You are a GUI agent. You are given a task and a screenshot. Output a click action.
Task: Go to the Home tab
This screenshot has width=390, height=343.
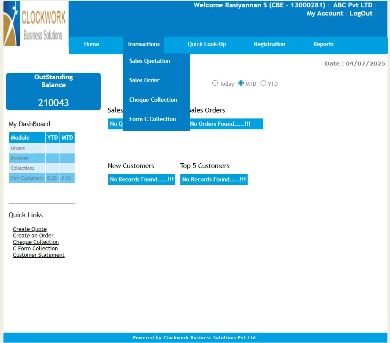click(x=91, y=44)
